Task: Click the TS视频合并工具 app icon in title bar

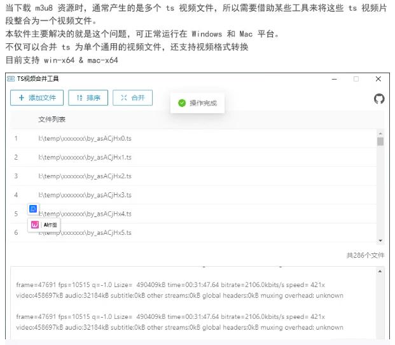Action: [10, 79]
